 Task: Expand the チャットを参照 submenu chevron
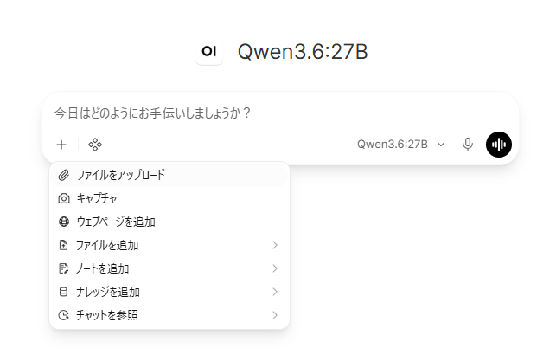pos(275,315)
